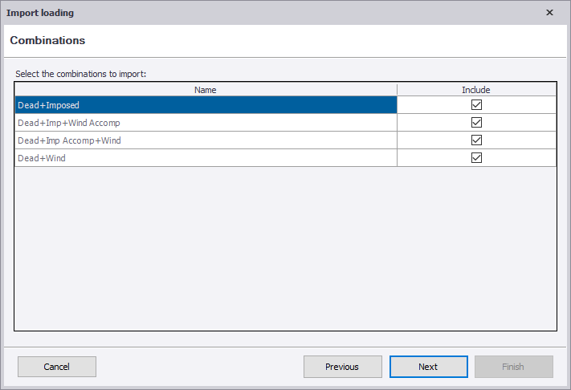The height and width of the screenshot is (390, 571).
Task: Select the Dead+Imposed combination row
Action: (205, 105)
